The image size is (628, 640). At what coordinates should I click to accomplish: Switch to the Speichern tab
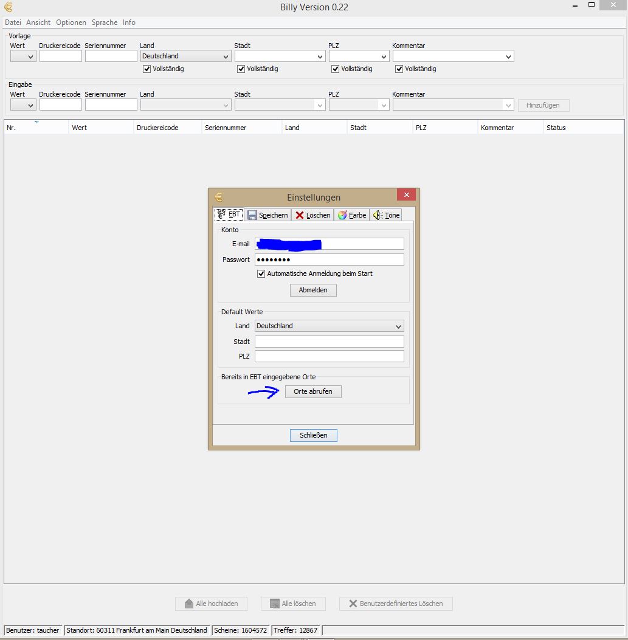pos(267,215)
